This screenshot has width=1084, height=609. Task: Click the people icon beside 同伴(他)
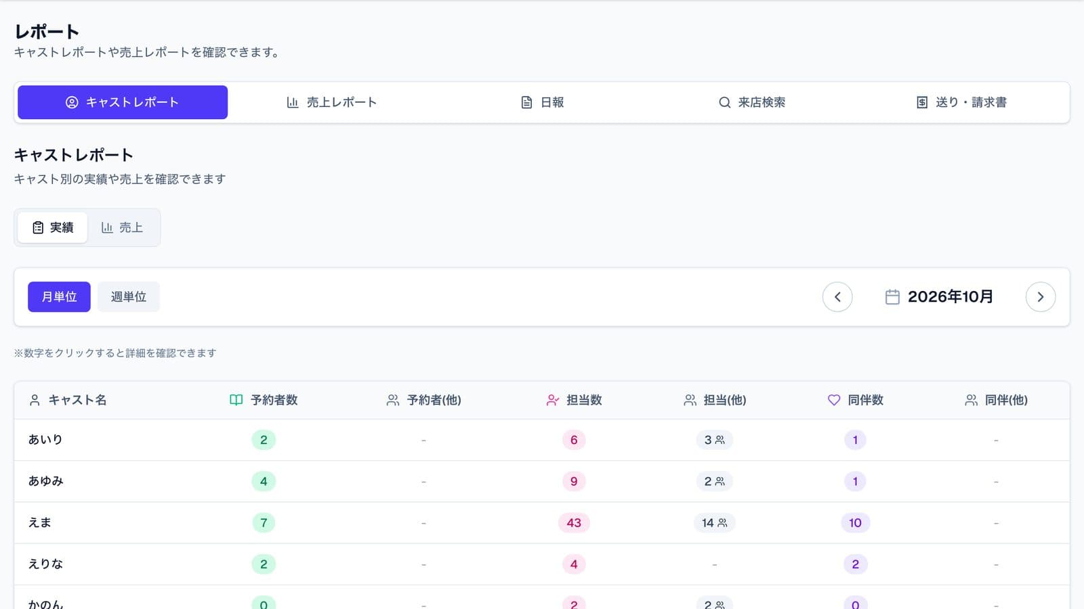[x=971, y=401]
